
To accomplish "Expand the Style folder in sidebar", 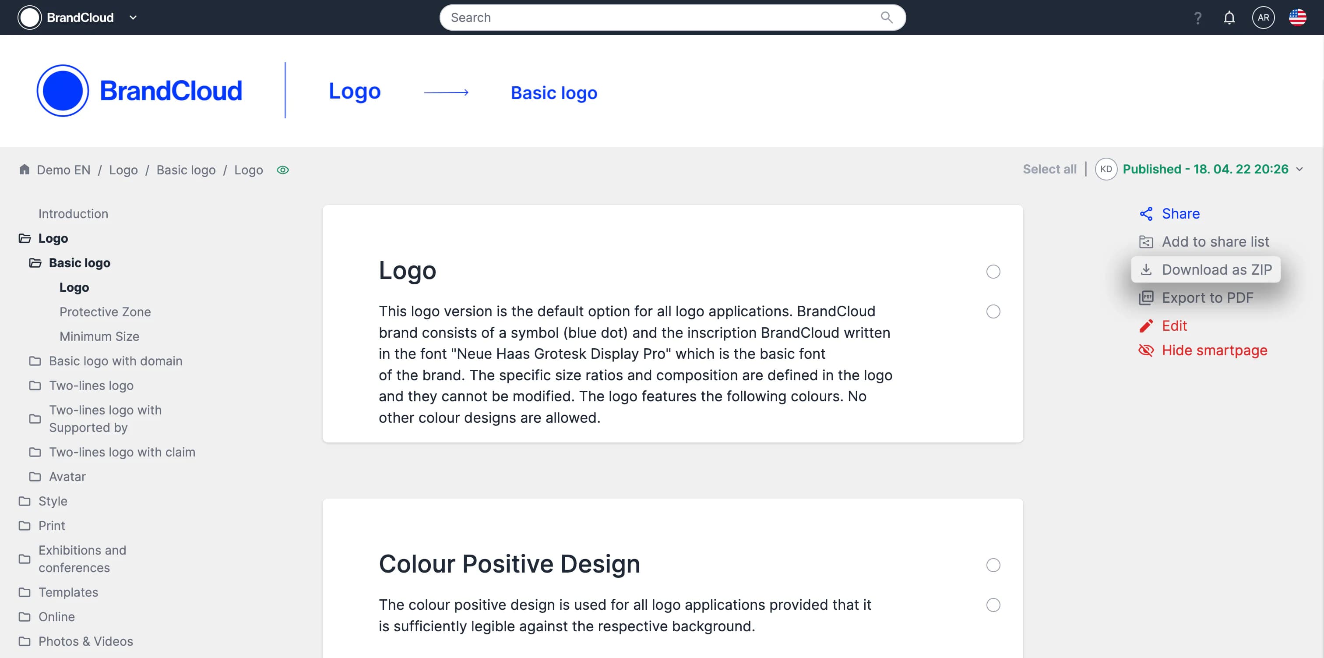I will 53,501.
